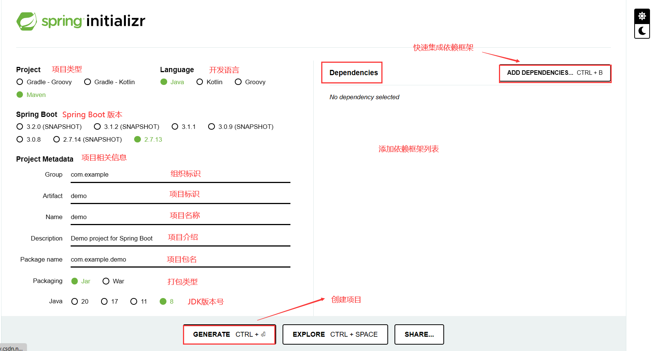Select Spring Boot 2.7.14 (SNAPSHOT)
Image resolution: width=653 pixels, height=351 pixels.
(x=88, y=139)
